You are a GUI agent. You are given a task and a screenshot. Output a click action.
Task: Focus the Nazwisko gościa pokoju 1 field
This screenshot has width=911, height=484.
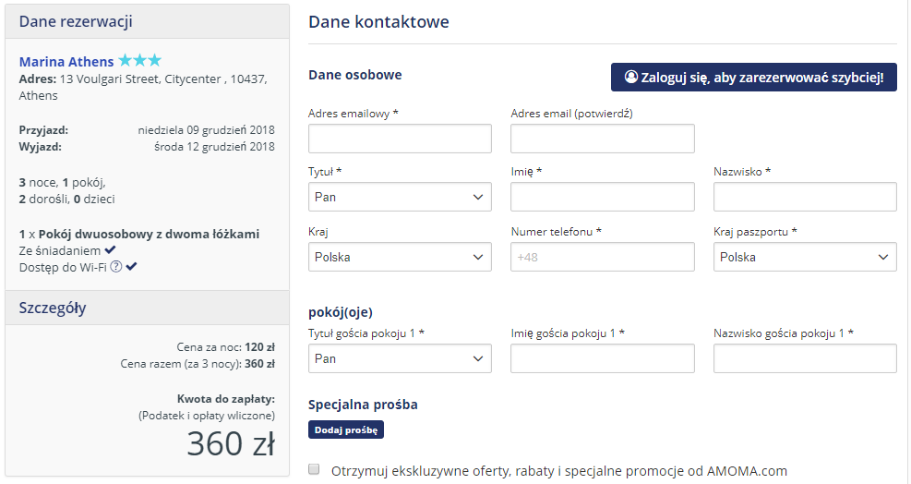pos(805,358)
